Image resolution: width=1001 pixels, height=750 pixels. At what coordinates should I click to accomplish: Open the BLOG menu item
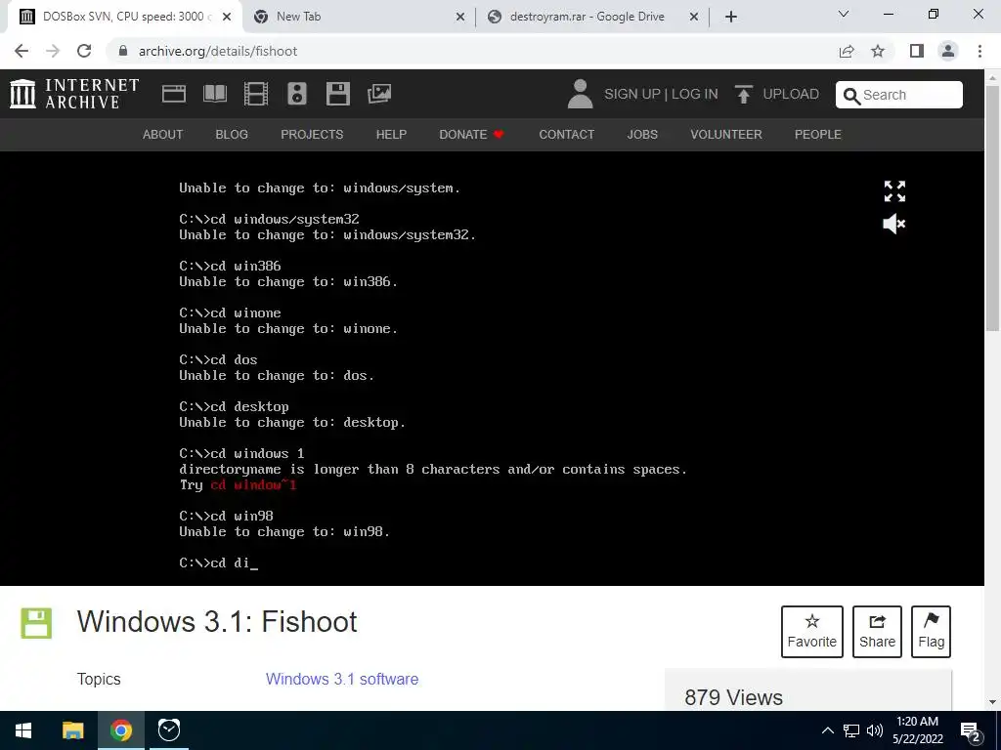[x=232, y=135]
